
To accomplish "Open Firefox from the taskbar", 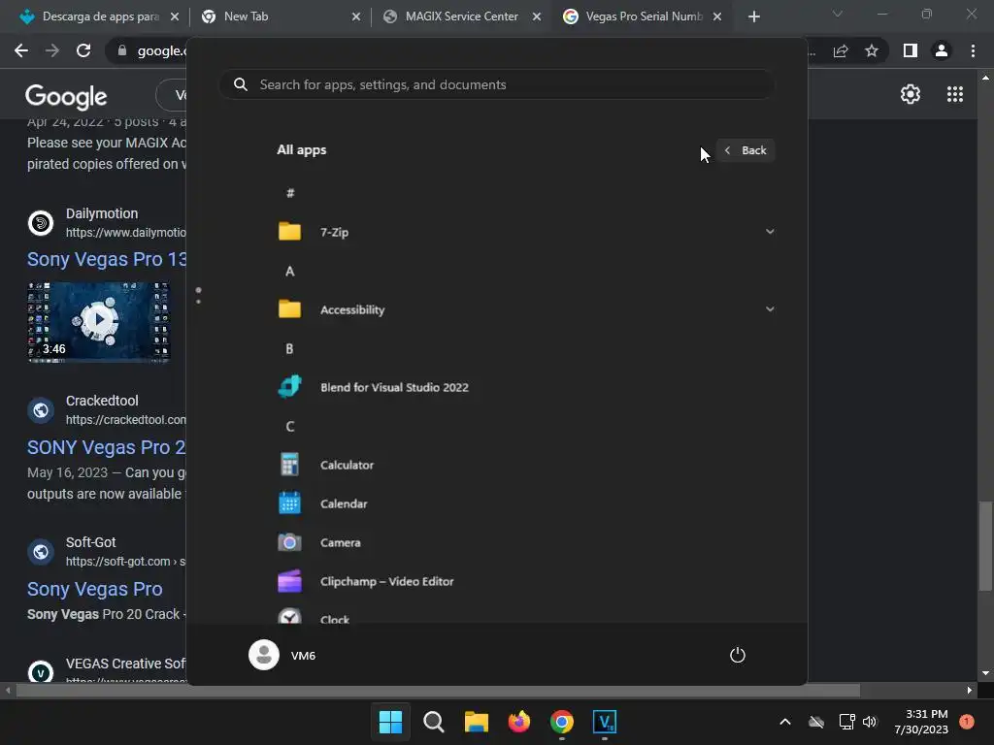I will tap(519, 722).
